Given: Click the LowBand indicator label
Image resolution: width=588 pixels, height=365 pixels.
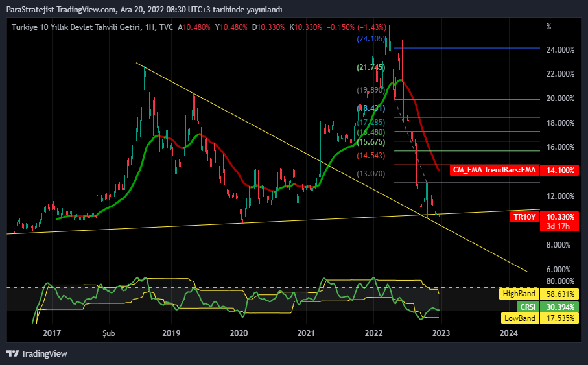Looking at the screenshot, I should (520, 318).
